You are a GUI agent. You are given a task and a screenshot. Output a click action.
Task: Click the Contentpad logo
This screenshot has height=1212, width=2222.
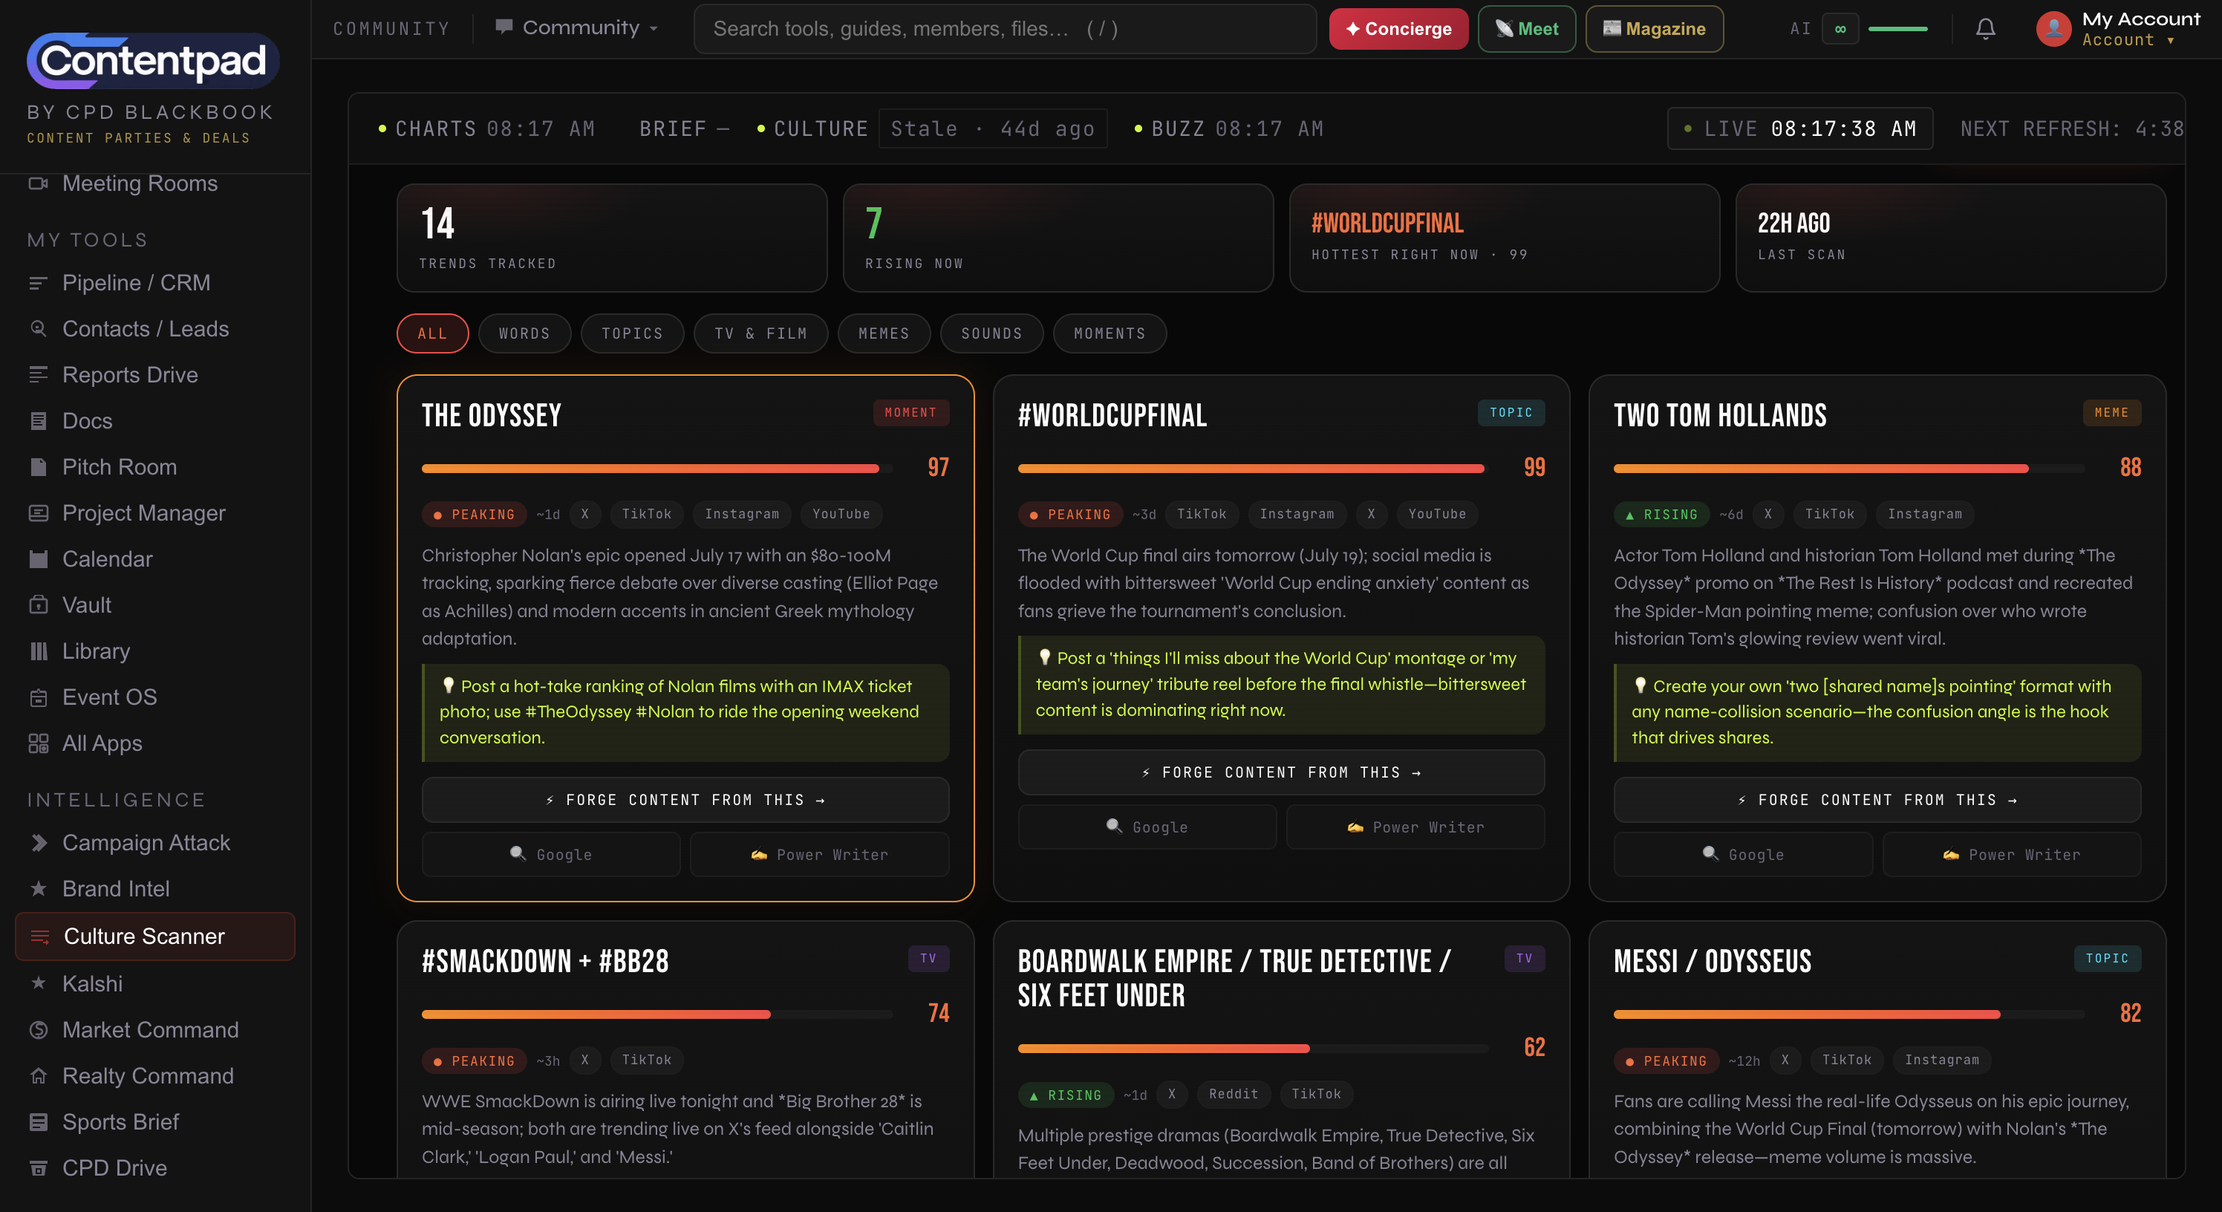tap(153, 60)
